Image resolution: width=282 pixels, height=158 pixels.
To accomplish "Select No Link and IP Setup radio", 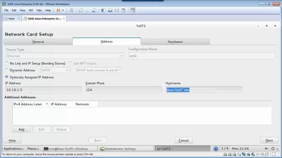I will [x=7, y=63].
